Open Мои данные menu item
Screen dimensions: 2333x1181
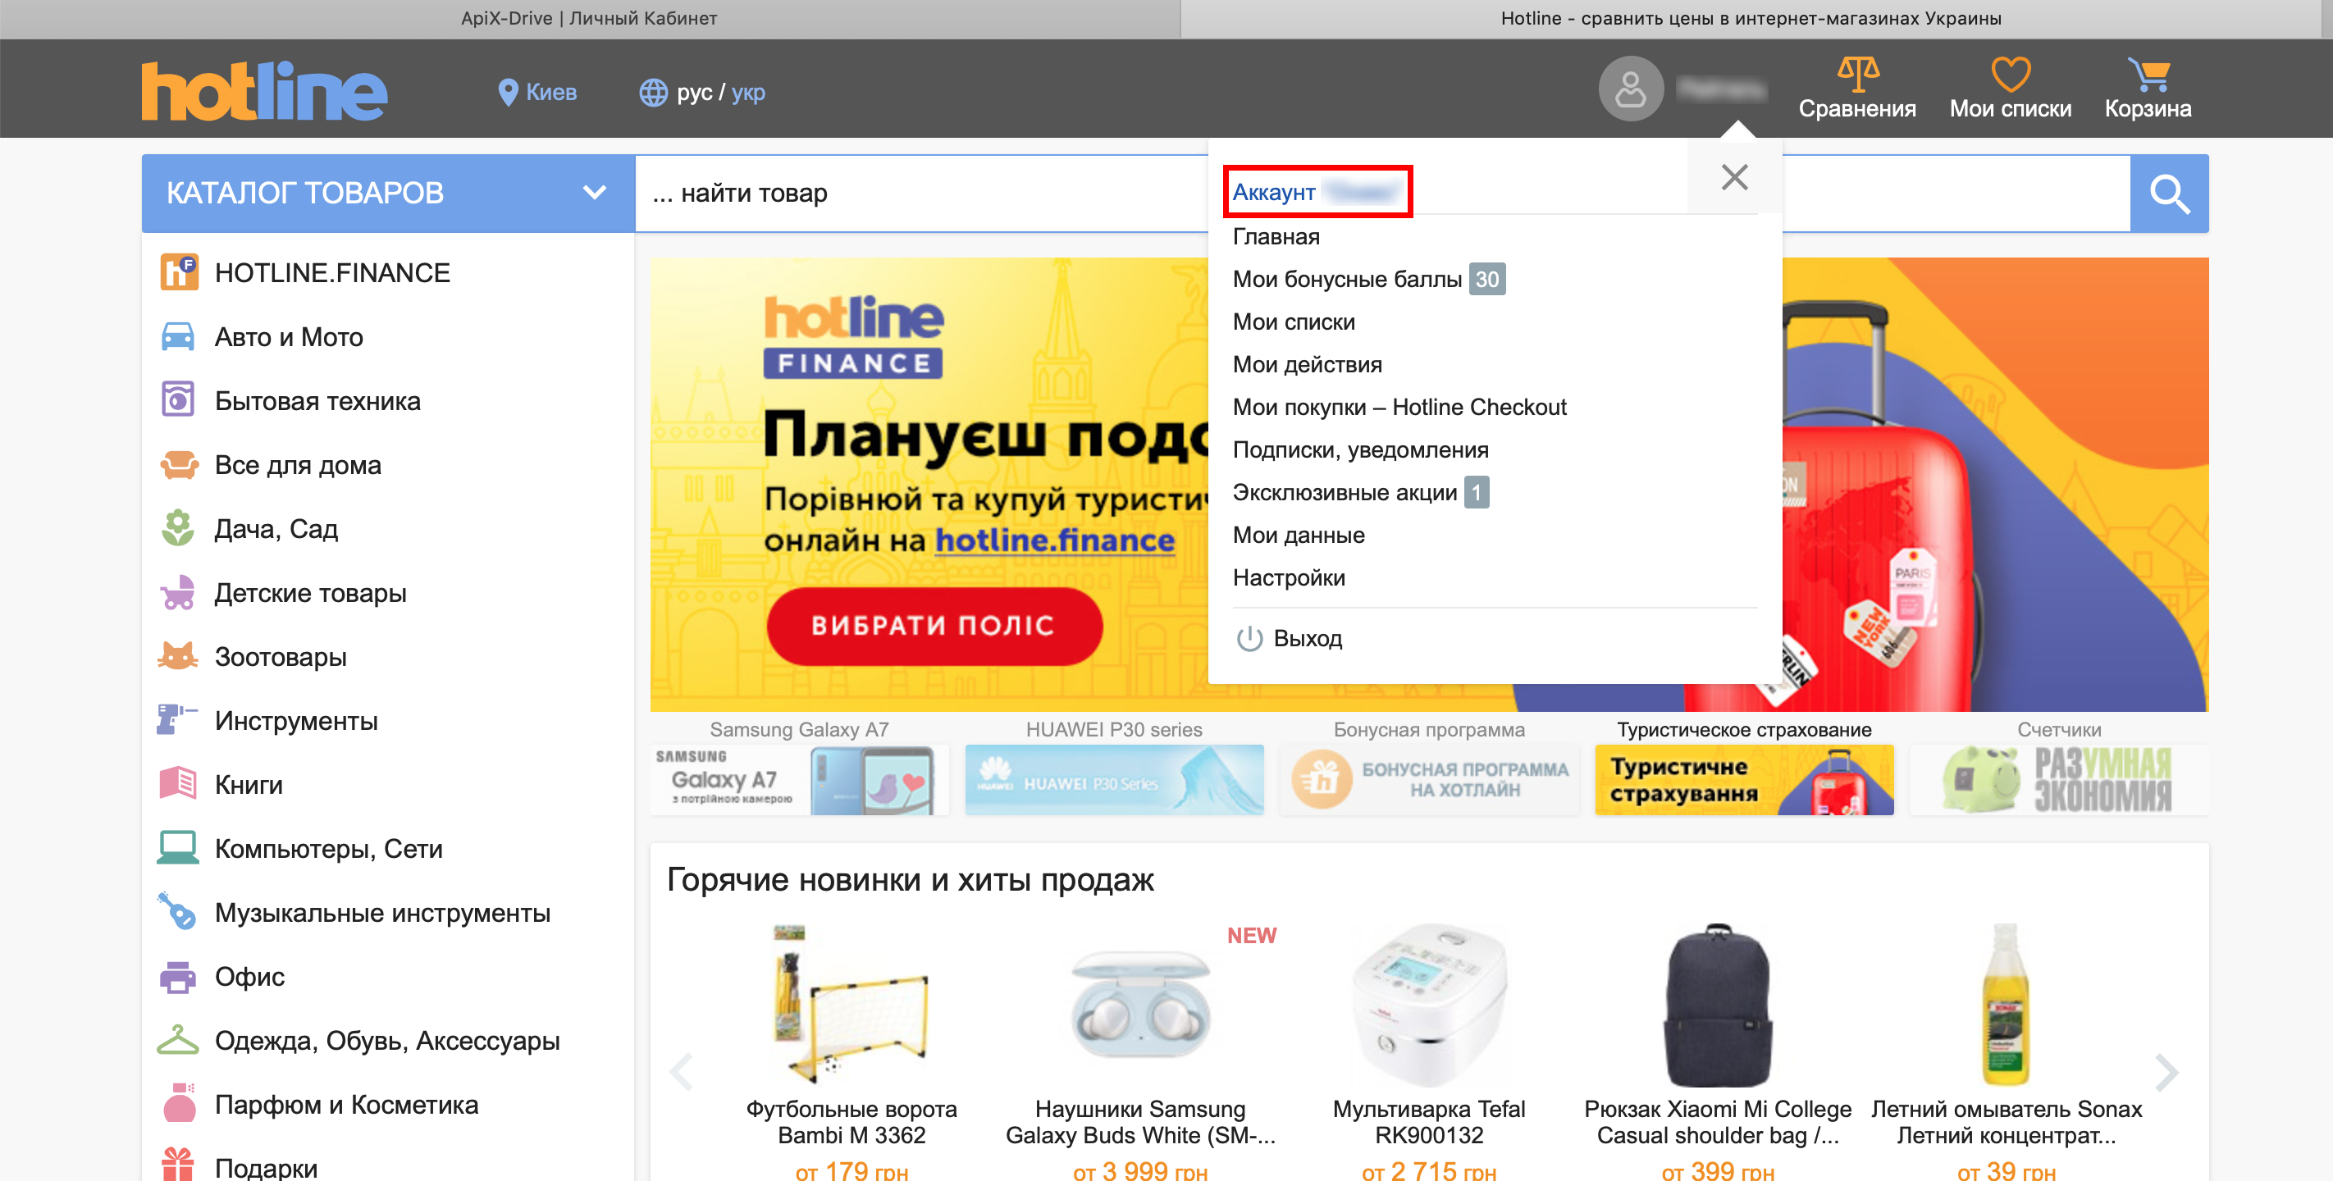(1299, 535)
